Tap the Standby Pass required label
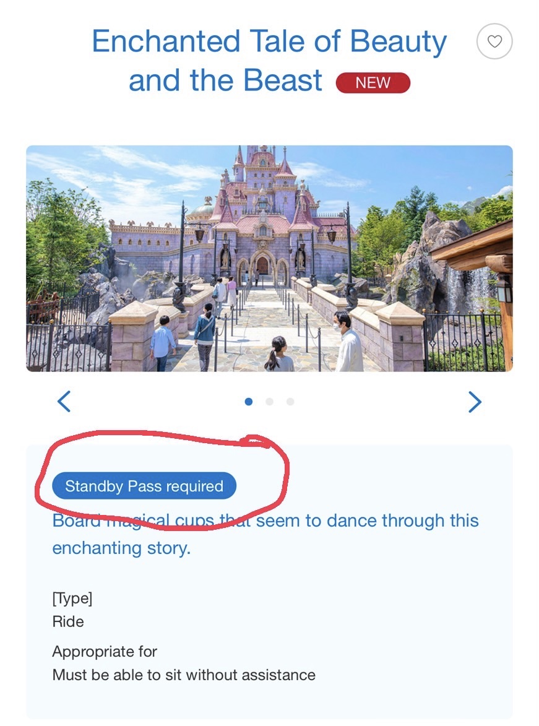This screenshot has height=726, width=539. click(144, 486)
